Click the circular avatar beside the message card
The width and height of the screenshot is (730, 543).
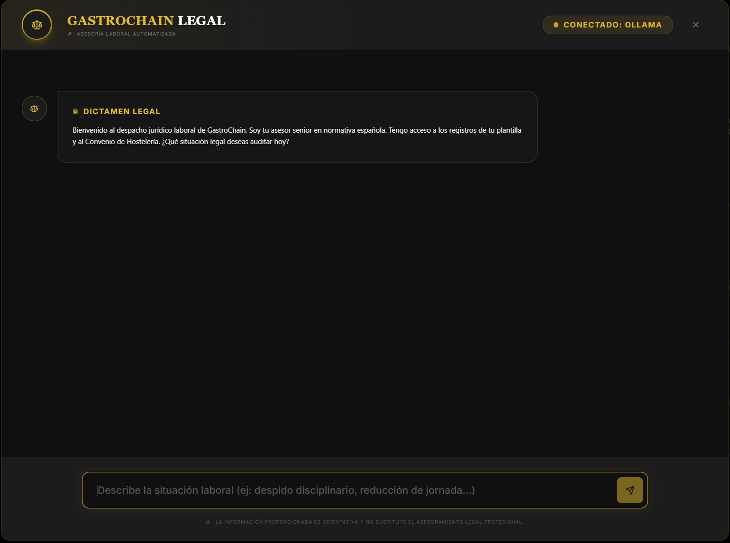(x=34, y=109)
